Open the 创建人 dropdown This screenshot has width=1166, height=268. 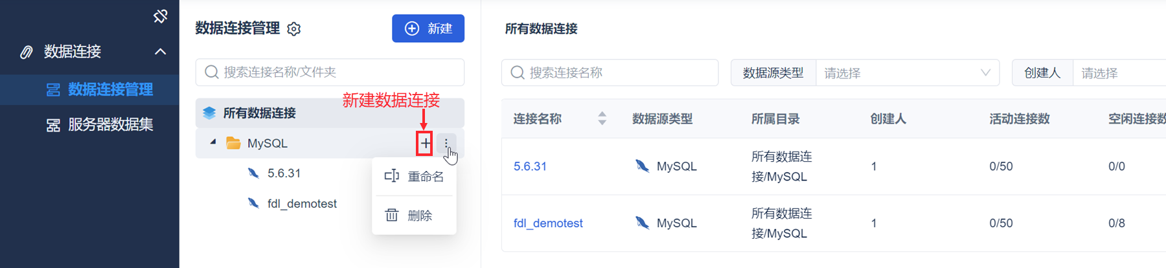coord(1119,73)
